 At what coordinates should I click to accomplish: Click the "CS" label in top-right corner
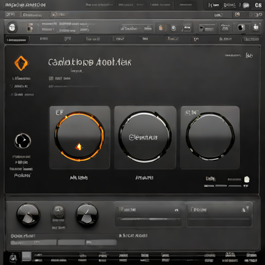tap(258, 5)
